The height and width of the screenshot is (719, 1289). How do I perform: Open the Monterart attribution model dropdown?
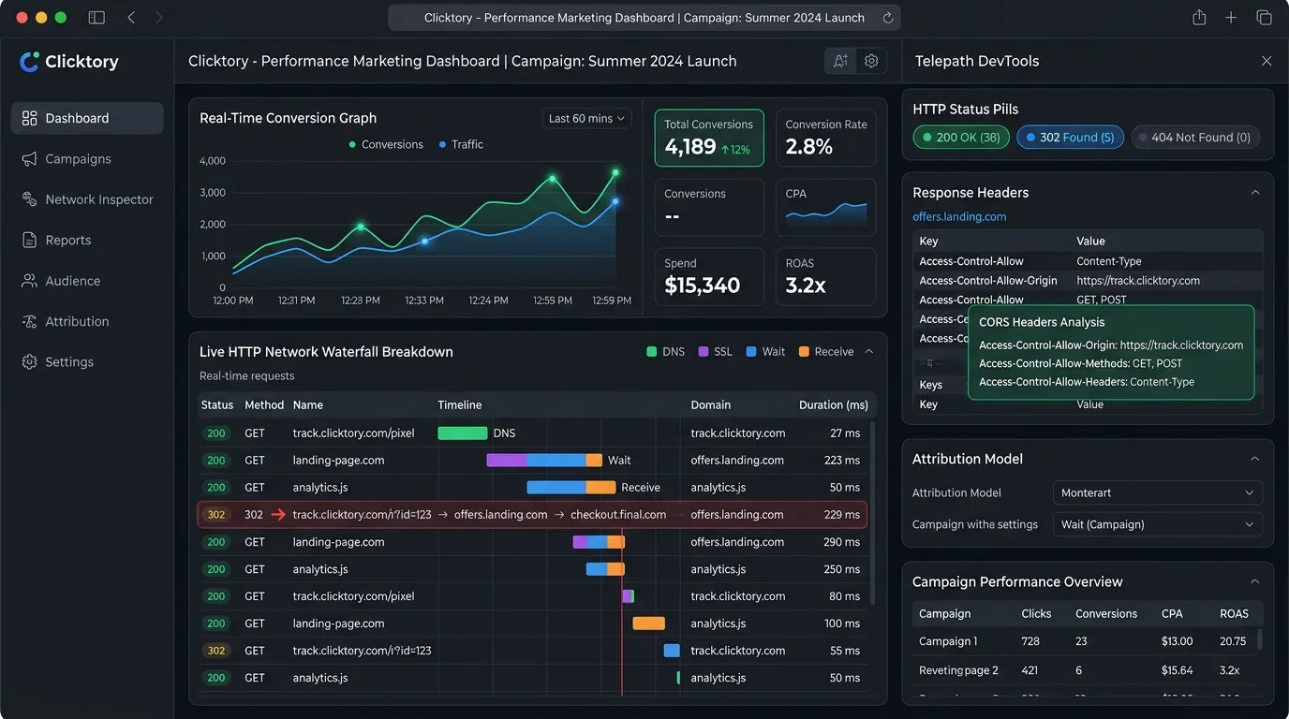(x=1158, y=492)
